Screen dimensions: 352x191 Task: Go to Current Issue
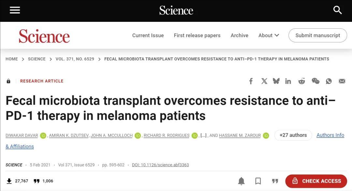[148, 36]
